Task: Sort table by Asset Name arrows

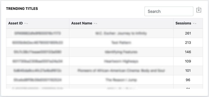Action: click(95, 23)
